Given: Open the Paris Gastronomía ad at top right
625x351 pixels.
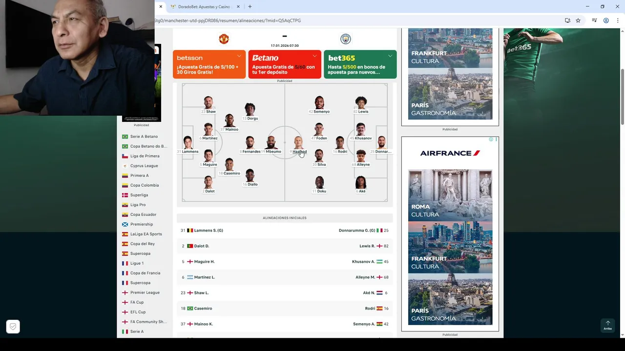Looking at the screenshot, I should click(x=450, y=94).
